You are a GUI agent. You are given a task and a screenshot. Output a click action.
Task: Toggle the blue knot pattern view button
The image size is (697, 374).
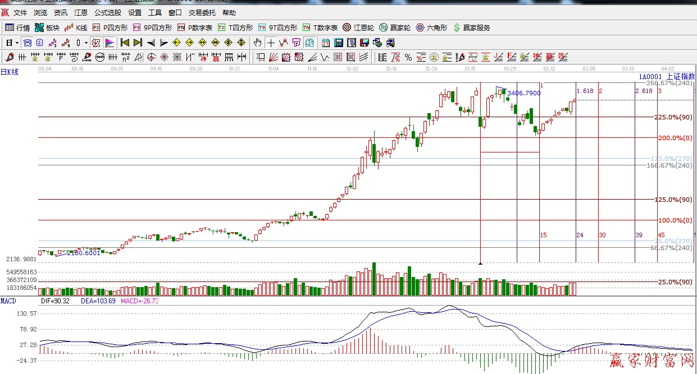(x=27, y=43)
